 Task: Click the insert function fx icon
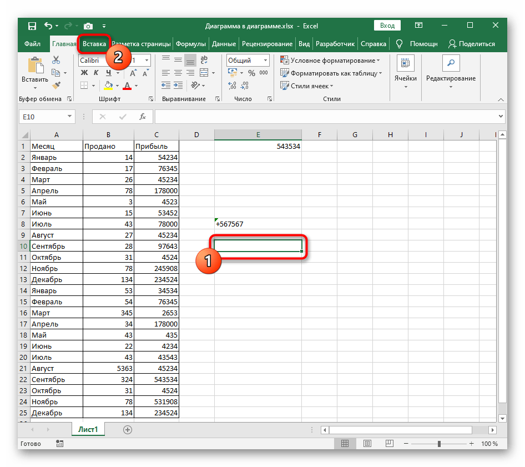[x=143, y=117]
